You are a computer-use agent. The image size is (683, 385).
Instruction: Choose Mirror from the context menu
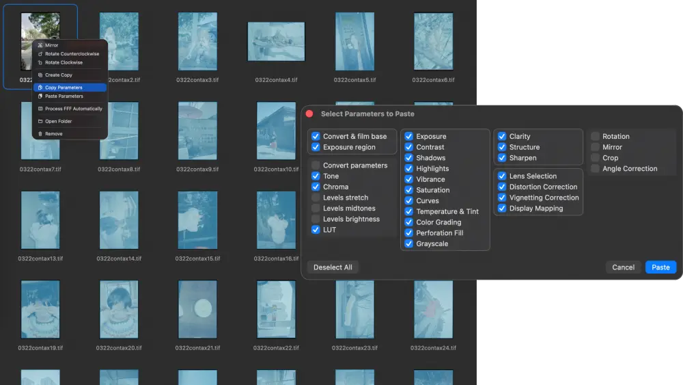point(70,45)
